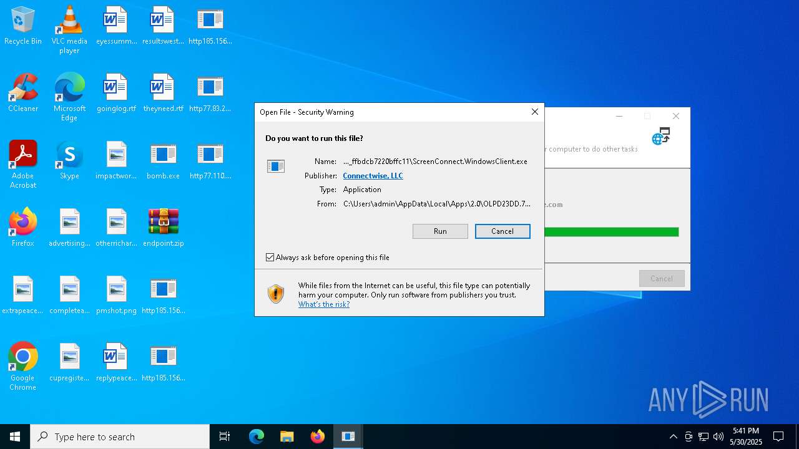Select pmshot.png file icon

pos(116,295)
